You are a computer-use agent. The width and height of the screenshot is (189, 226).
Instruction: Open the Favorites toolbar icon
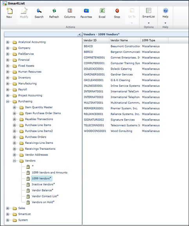pyautogui.click(x=86, y=11)
